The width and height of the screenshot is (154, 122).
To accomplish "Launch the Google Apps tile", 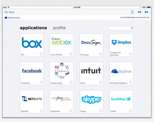I will pos(61,73).
